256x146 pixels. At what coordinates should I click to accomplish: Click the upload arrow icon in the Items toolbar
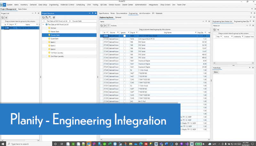click(108, 26)
